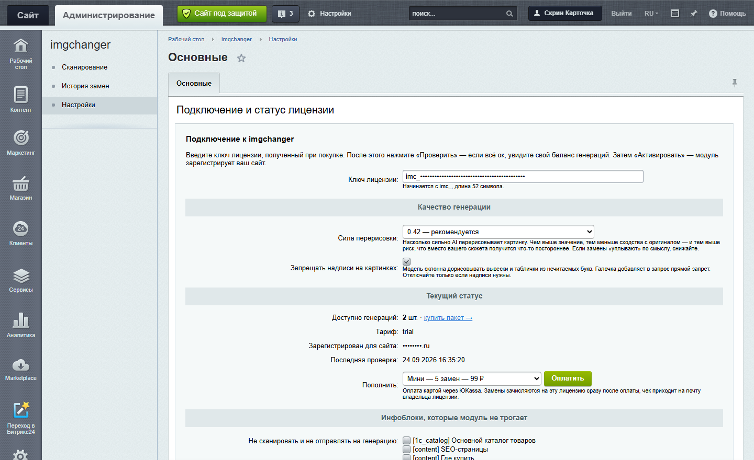Click the green Оплатить button
The width and height of the screenshot is (754, 460).
click(x=568, y=378)
